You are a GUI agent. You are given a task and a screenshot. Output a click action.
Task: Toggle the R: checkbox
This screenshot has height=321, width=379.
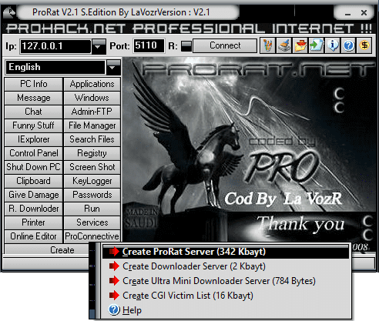pos(186,46)
